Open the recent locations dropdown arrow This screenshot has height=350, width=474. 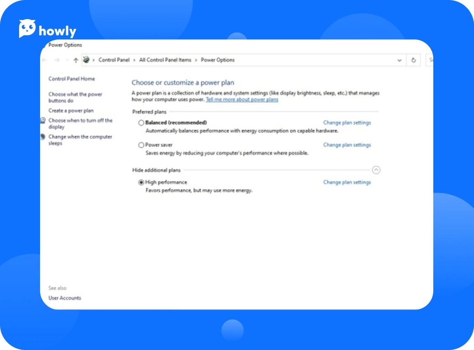[67, 60]
